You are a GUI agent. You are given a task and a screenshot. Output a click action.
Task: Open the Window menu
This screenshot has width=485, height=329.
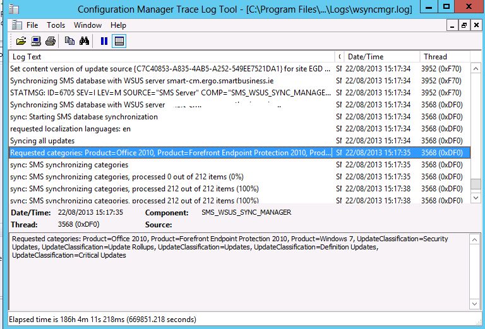tap(88, 25)
